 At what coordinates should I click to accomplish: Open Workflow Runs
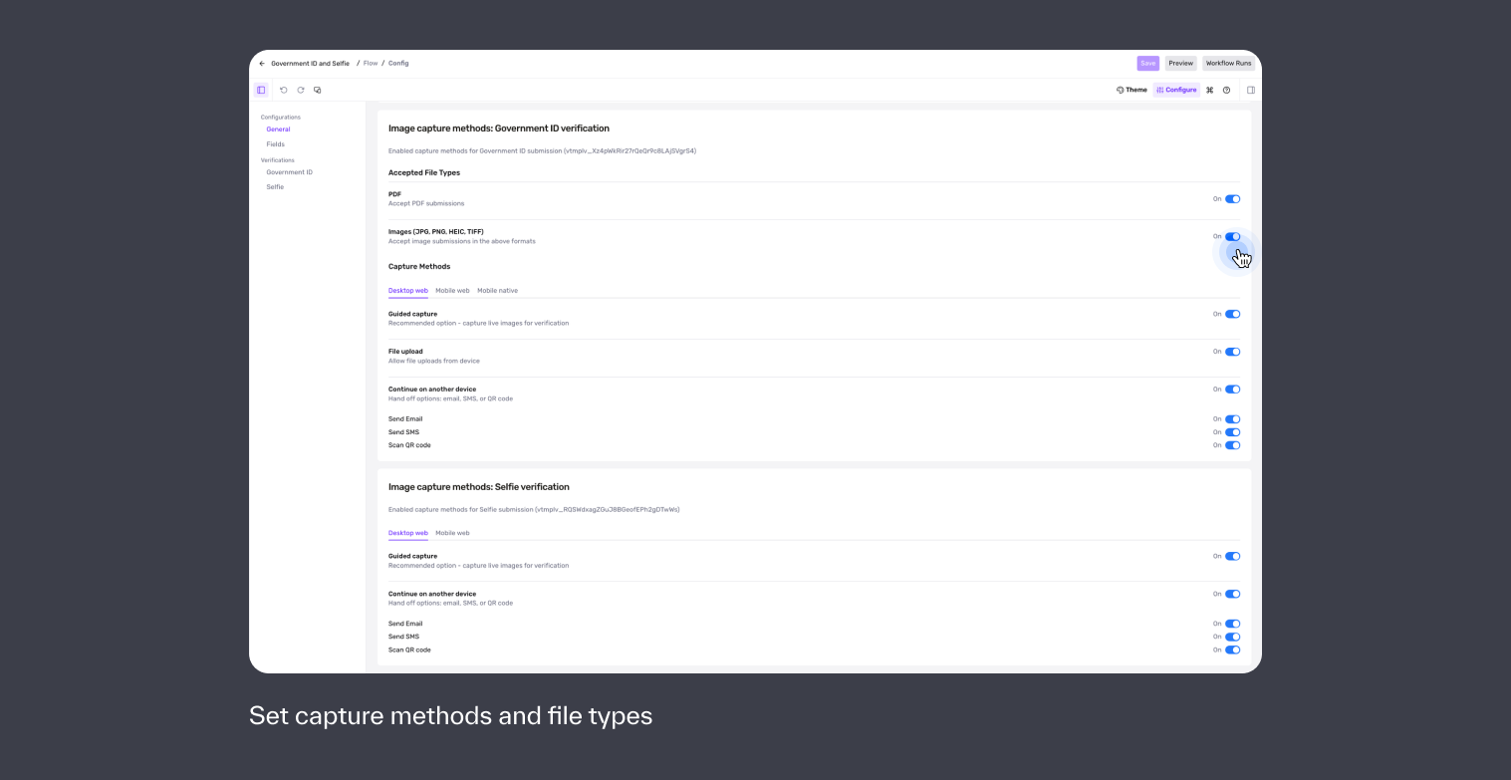tap(1228, 63)
